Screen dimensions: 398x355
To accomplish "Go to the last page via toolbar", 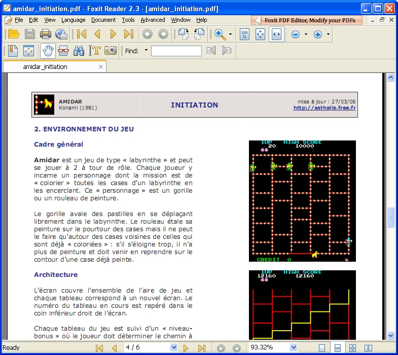I will click(129, 34).
